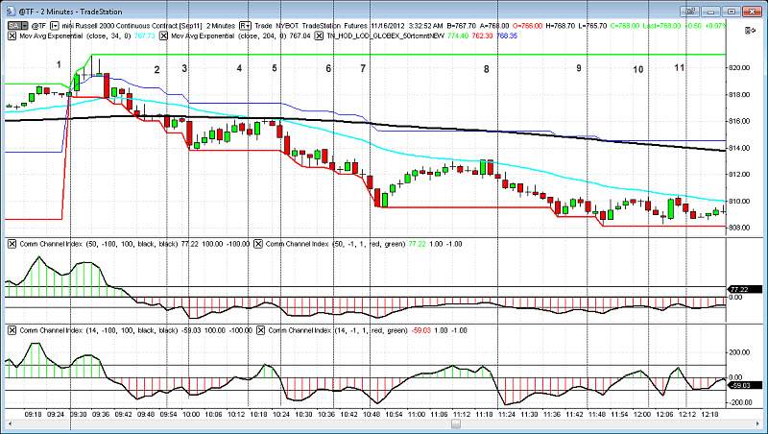Click the 820.00 price axis label
The image size is (768, 434).
(740, 67)
